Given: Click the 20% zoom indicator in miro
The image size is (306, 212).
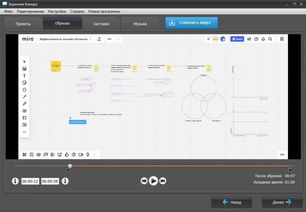Looking at the screenshot, I should click(x=282, y=155).
